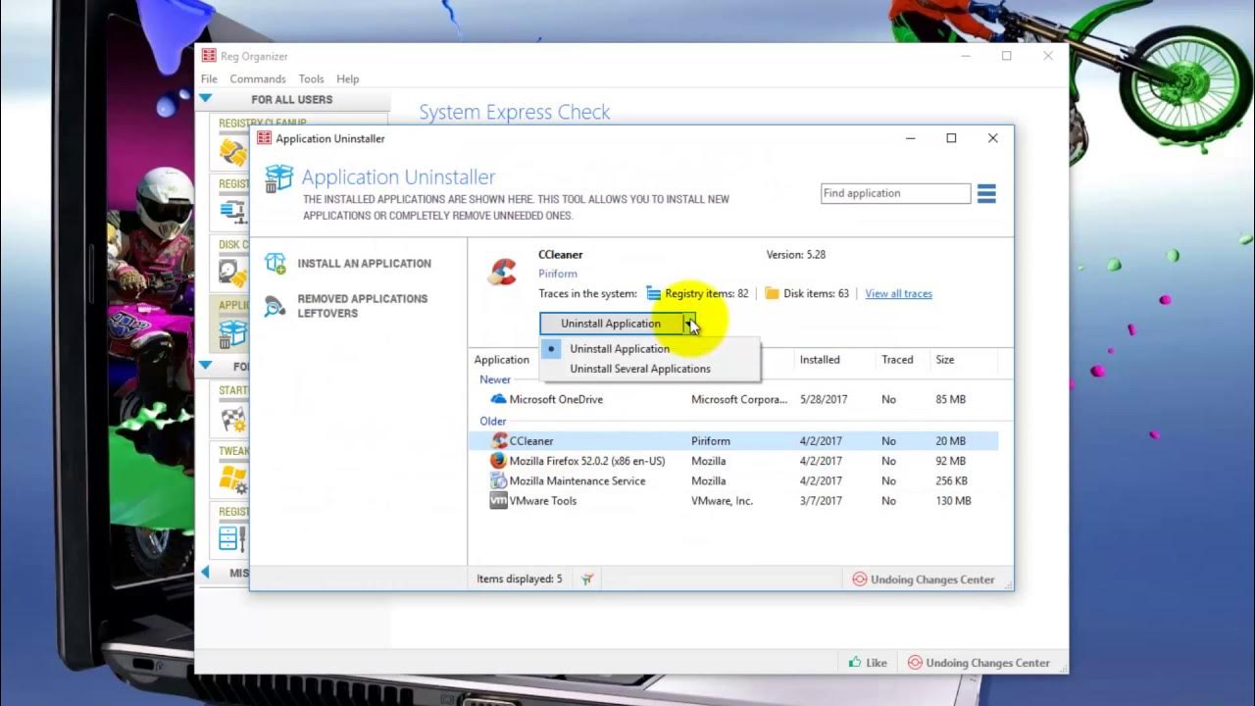Click the '130 MB' size cell
The height and width of the screenshot is (706, 1255).
[953, 501]
